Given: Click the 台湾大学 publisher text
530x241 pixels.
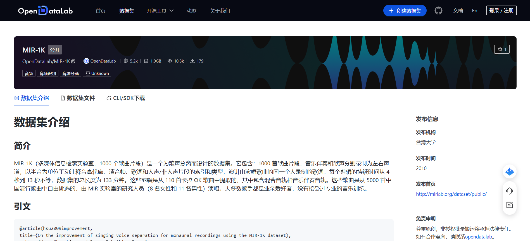Looking at the screenshot, I should (426, 142).
